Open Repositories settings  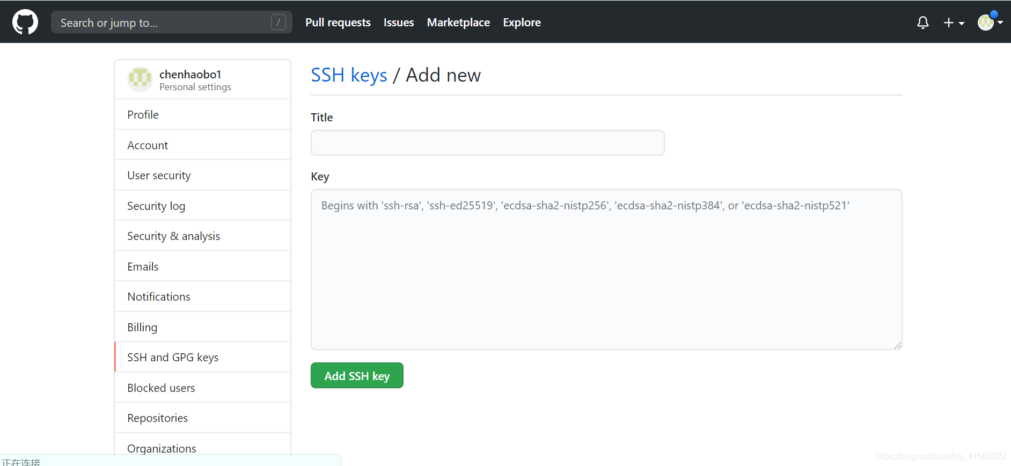pos(203,418)
